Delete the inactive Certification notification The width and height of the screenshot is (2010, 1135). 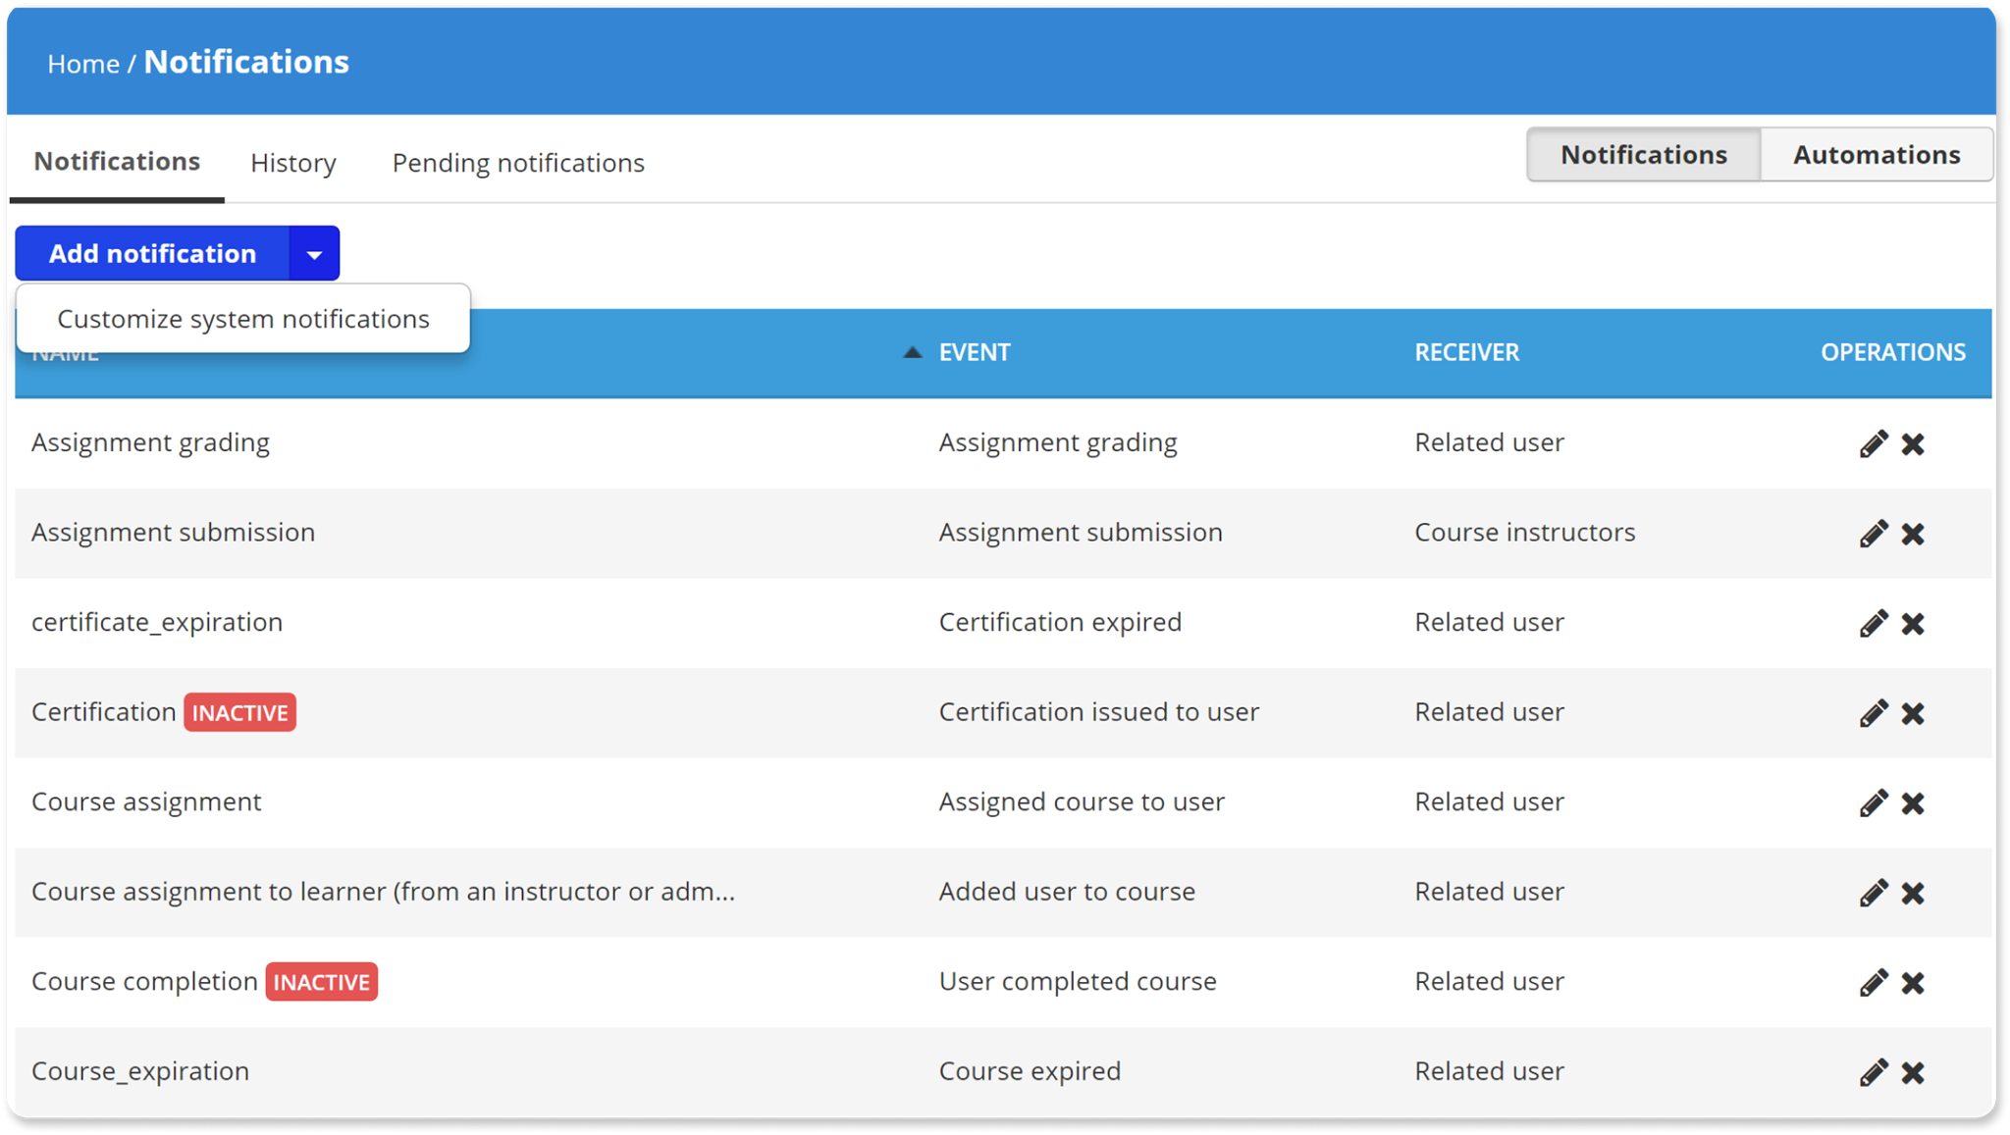click(x=1913, y=712)
